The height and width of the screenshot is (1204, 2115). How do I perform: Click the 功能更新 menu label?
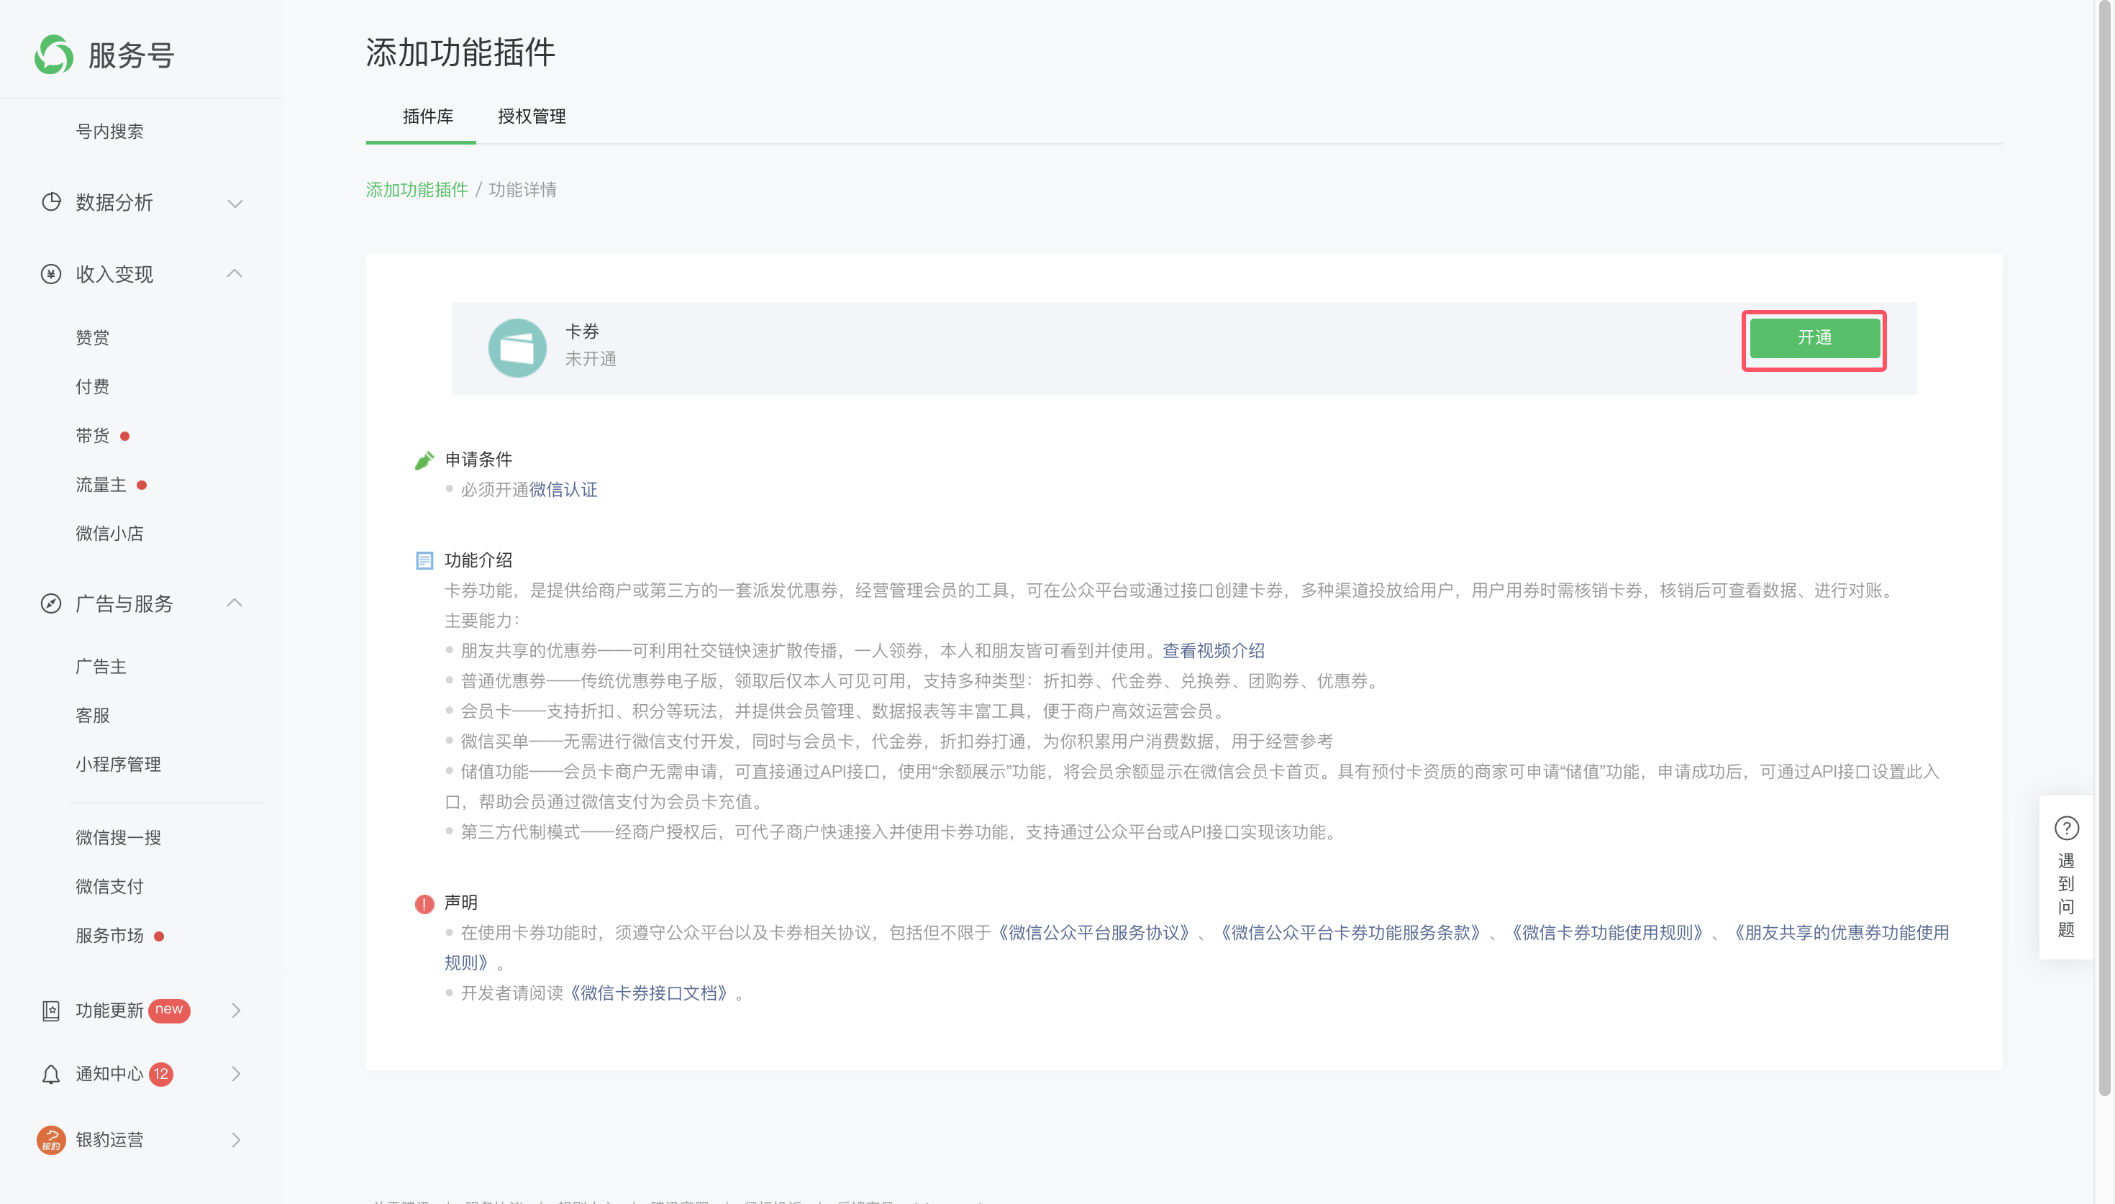(110, 1011)
